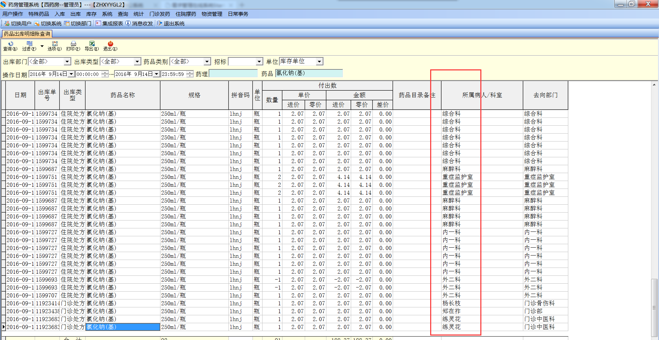Viewport: 659px width, 340px height.
Task: Select the 药品出库明细账查询 tab
Action: coord(27,34)
